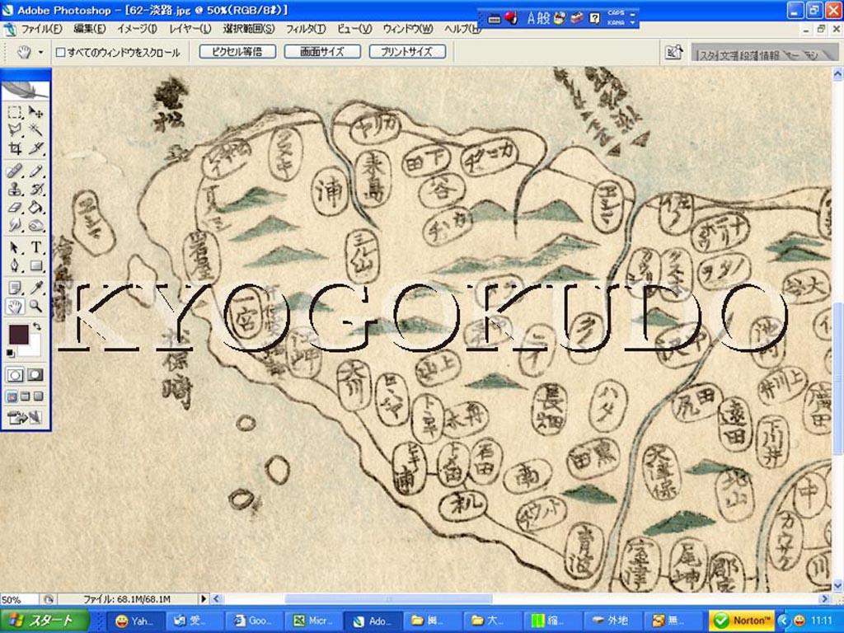Open the ファイル(F) menu
The height and width of the screenshot is (633, 844).
tap(41, 29)
